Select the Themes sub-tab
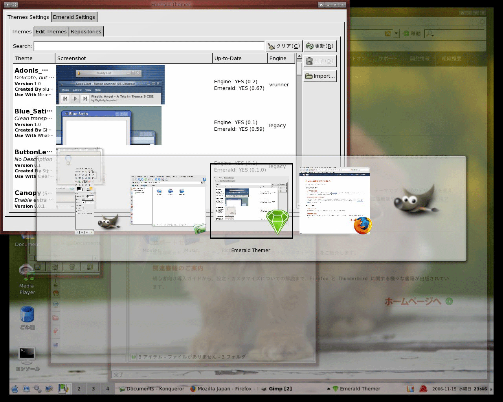This screenshot has height=402, width=503. (x=22, y=31)
